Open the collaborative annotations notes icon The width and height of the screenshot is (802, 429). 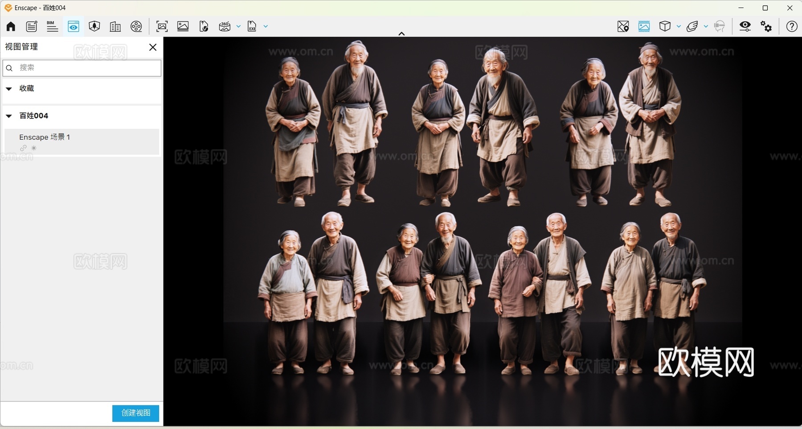click(32, 26)
